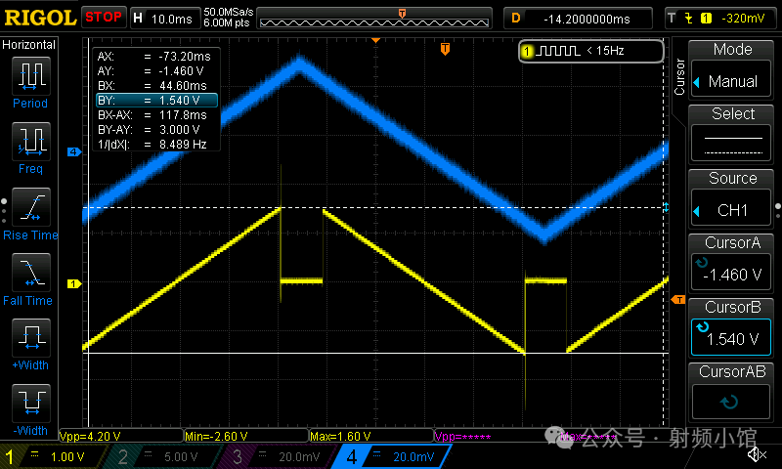Toggle channel 4 at 20.0mV
Screen dimensions: 782x469
[x=391, y=456]
